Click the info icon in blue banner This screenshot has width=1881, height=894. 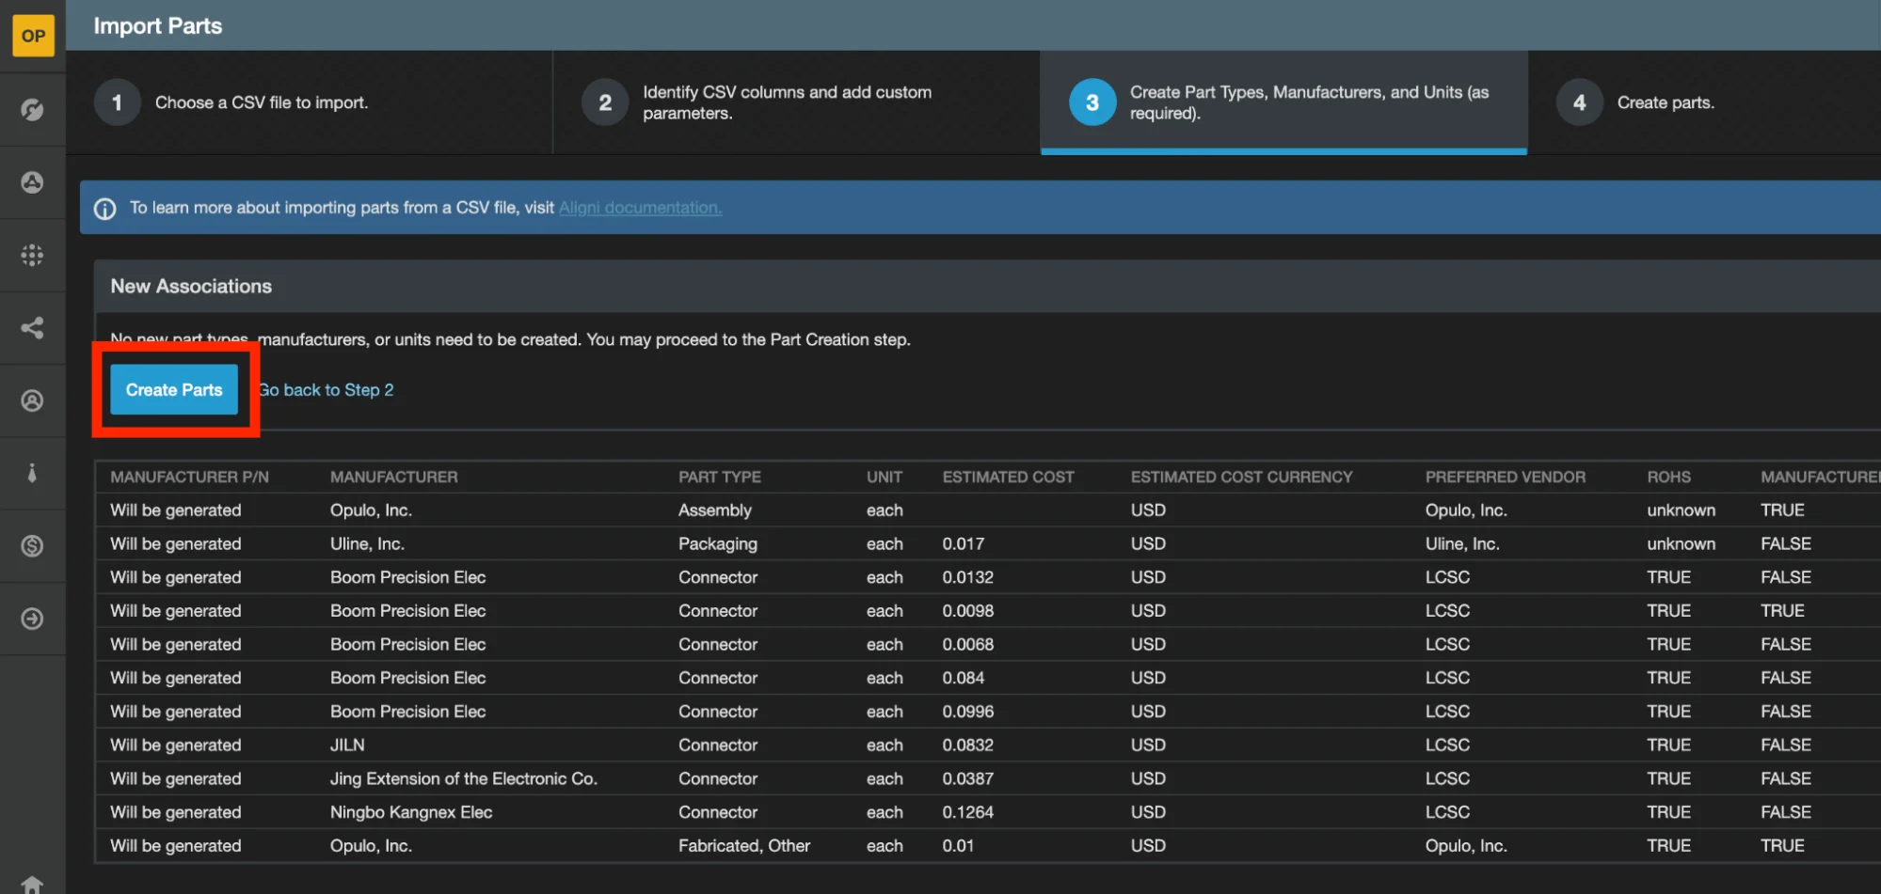tap(105, 209)
